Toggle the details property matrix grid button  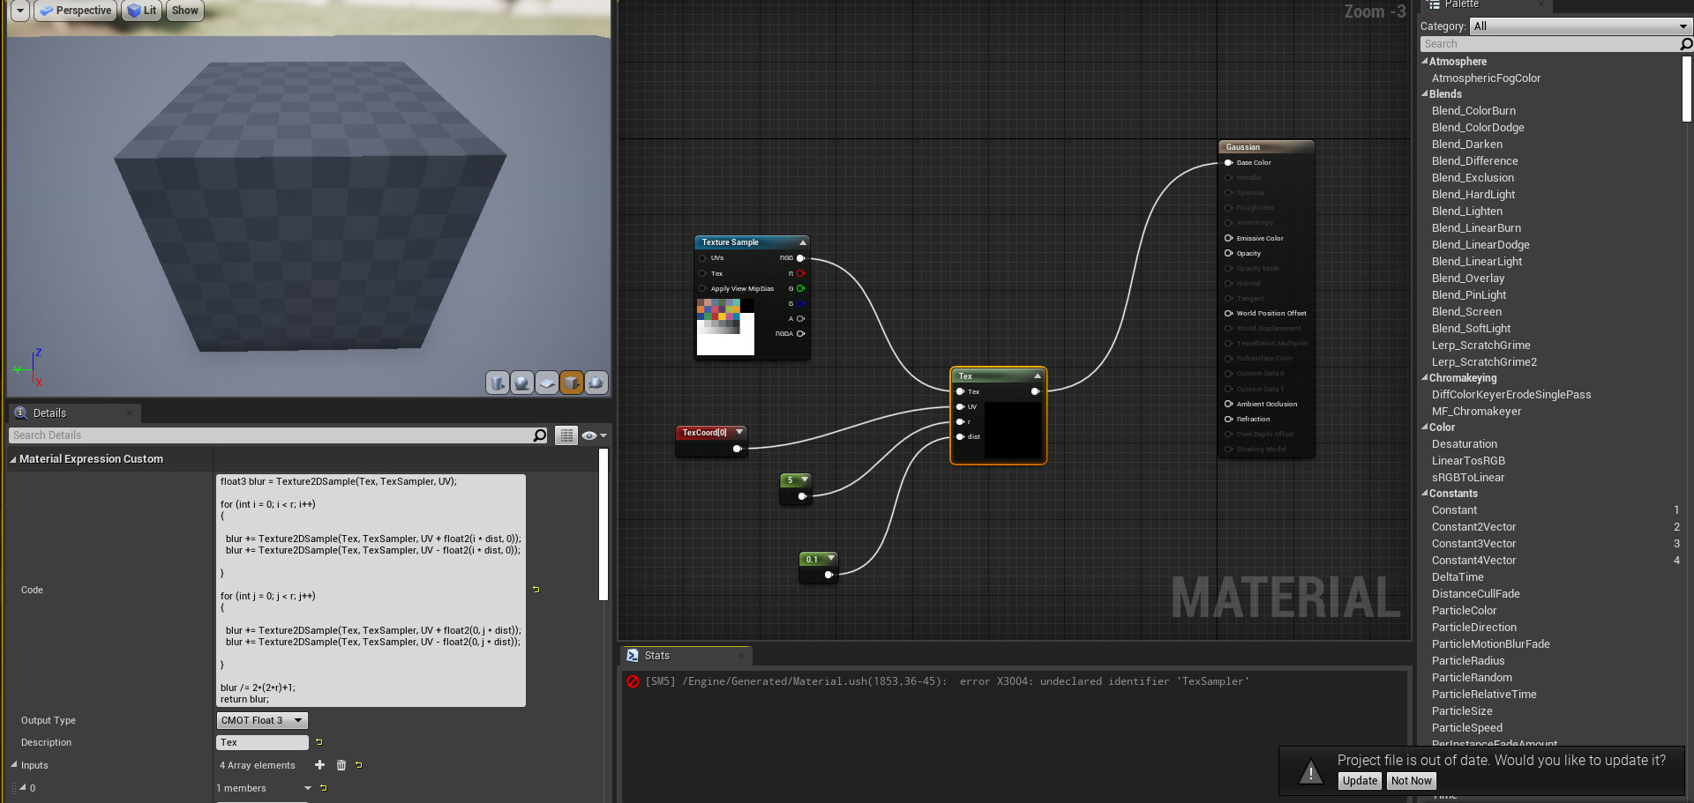566,435
